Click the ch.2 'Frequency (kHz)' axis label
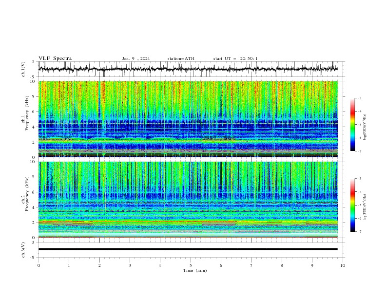 point(27,194)
